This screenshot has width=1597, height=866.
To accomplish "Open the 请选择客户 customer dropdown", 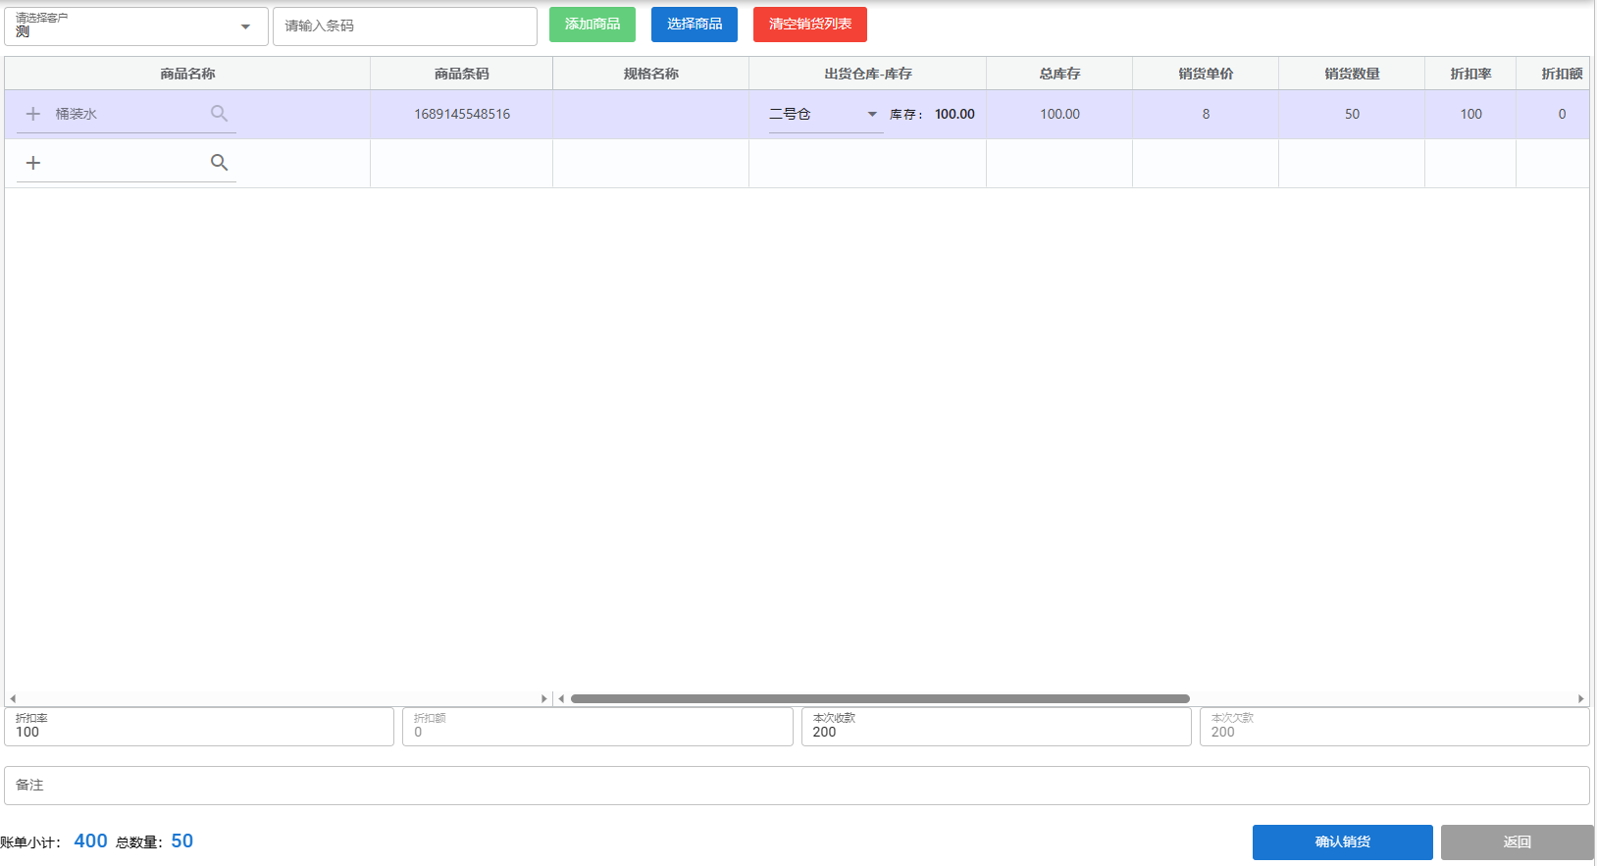I will [136, 26].
